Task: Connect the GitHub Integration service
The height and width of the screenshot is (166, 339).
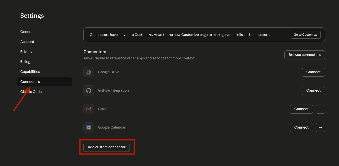Action: [313, 90]
